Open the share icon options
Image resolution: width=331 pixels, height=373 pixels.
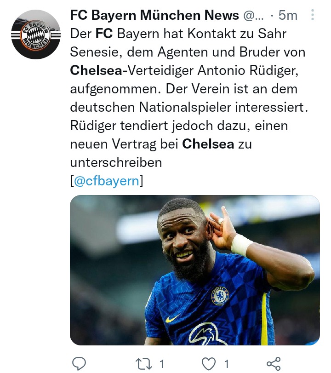[x=274, y=364]
